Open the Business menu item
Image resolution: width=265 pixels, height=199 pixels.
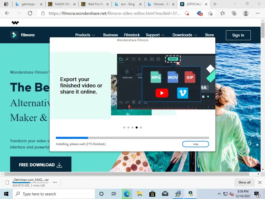tap(111, 35)
